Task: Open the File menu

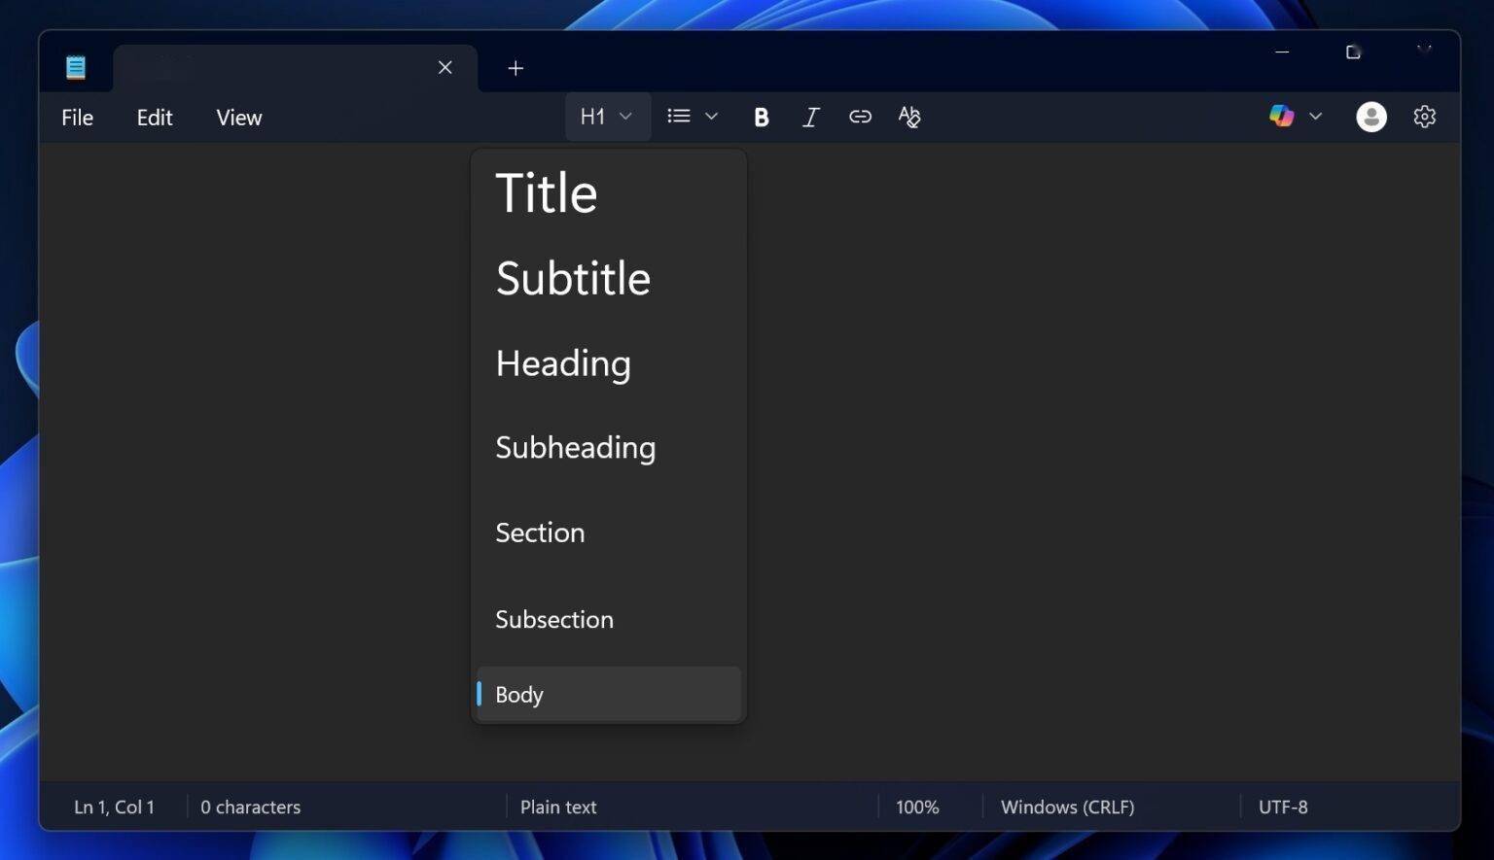Action: point(77,118)
